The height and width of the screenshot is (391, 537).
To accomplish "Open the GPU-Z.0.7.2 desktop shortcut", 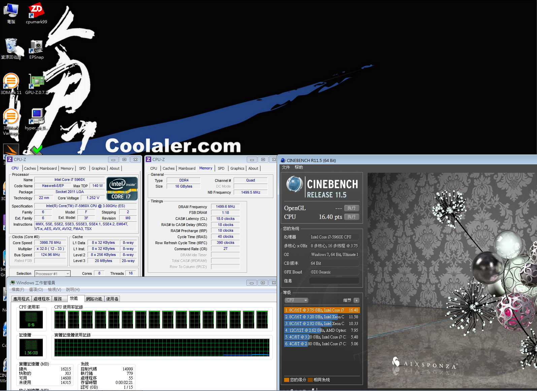I will click(36, 84).
